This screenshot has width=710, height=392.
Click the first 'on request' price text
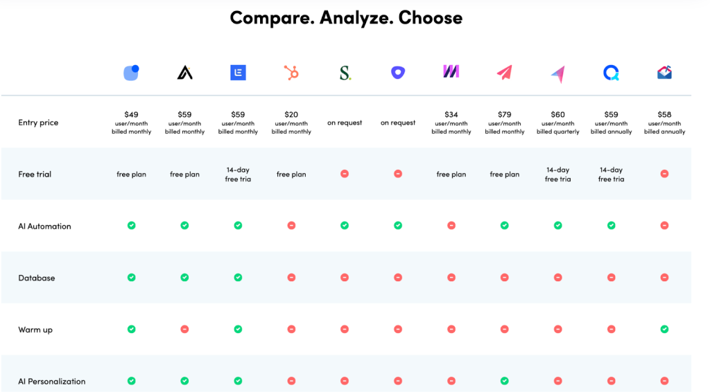pyautogui.click(x=345, y=123)
